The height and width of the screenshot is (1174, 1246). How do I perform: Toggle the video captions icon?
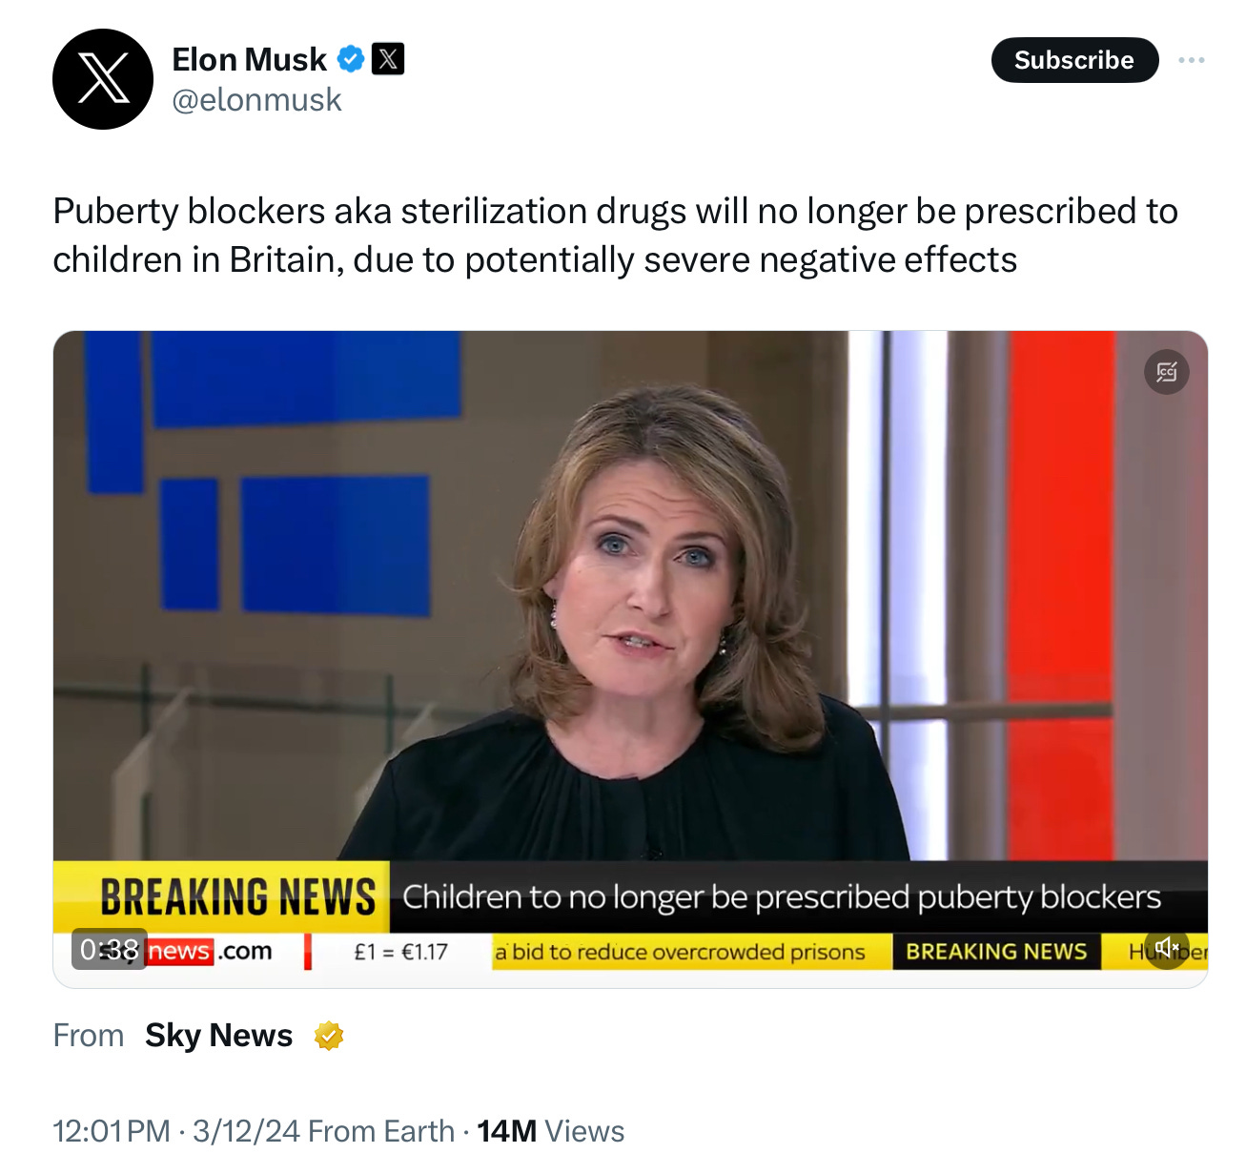pos(1166,372)
